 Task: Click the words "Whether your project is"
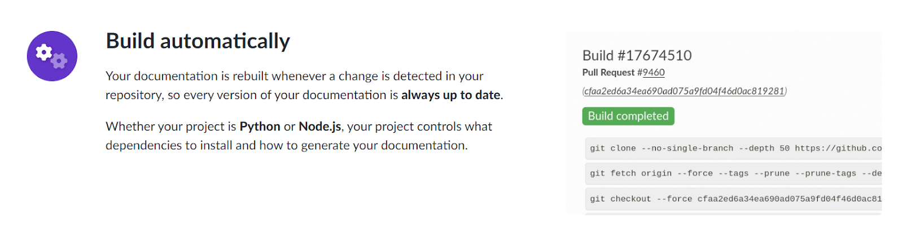[x=170, y=127]
